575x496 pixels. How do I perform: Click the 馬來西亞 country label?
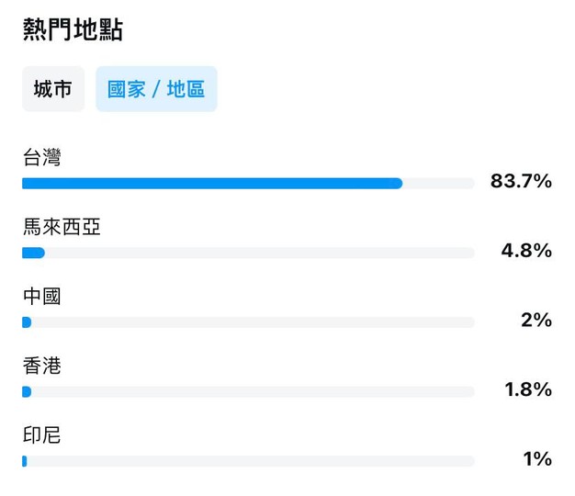coord(62,227)
